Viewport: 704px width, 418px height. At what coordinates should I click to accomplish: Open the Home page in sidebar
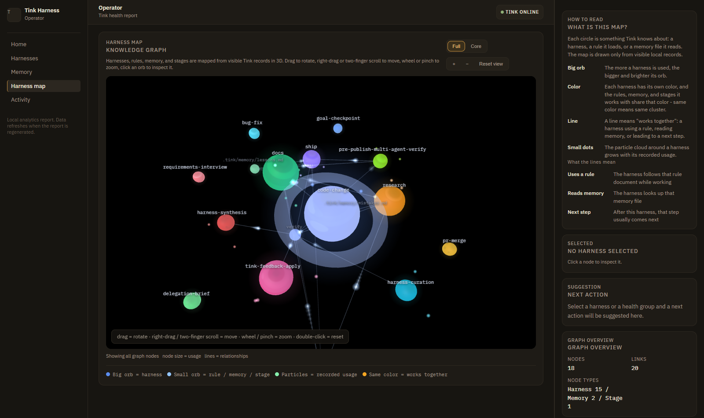(x=44, y=44)
